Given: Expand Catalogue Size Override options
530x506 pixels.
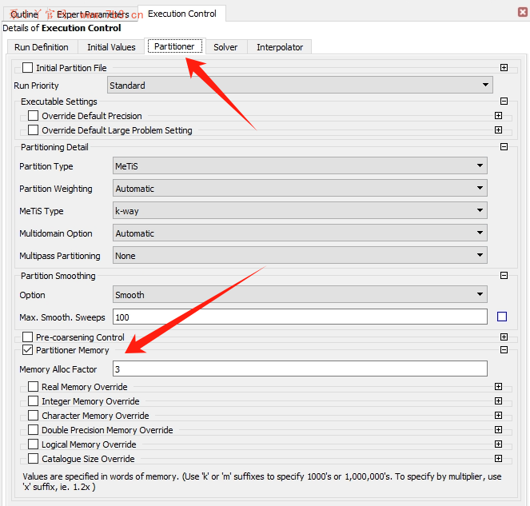Looking at the screenshot, I should pyautogui.click(x=498, y=459).
